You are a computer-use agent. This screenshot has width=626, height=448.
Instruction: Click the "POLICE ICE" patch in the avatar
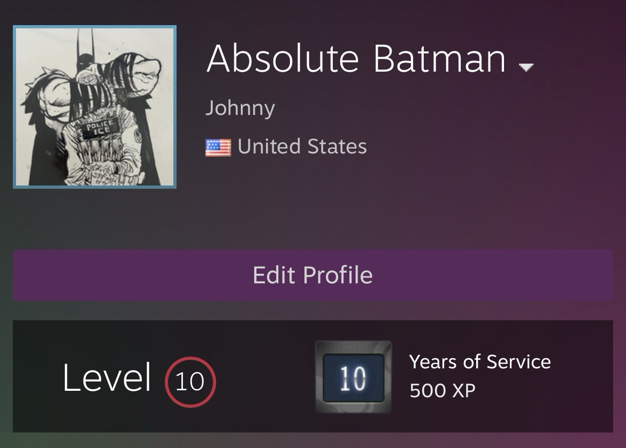[x=97, y=128]
